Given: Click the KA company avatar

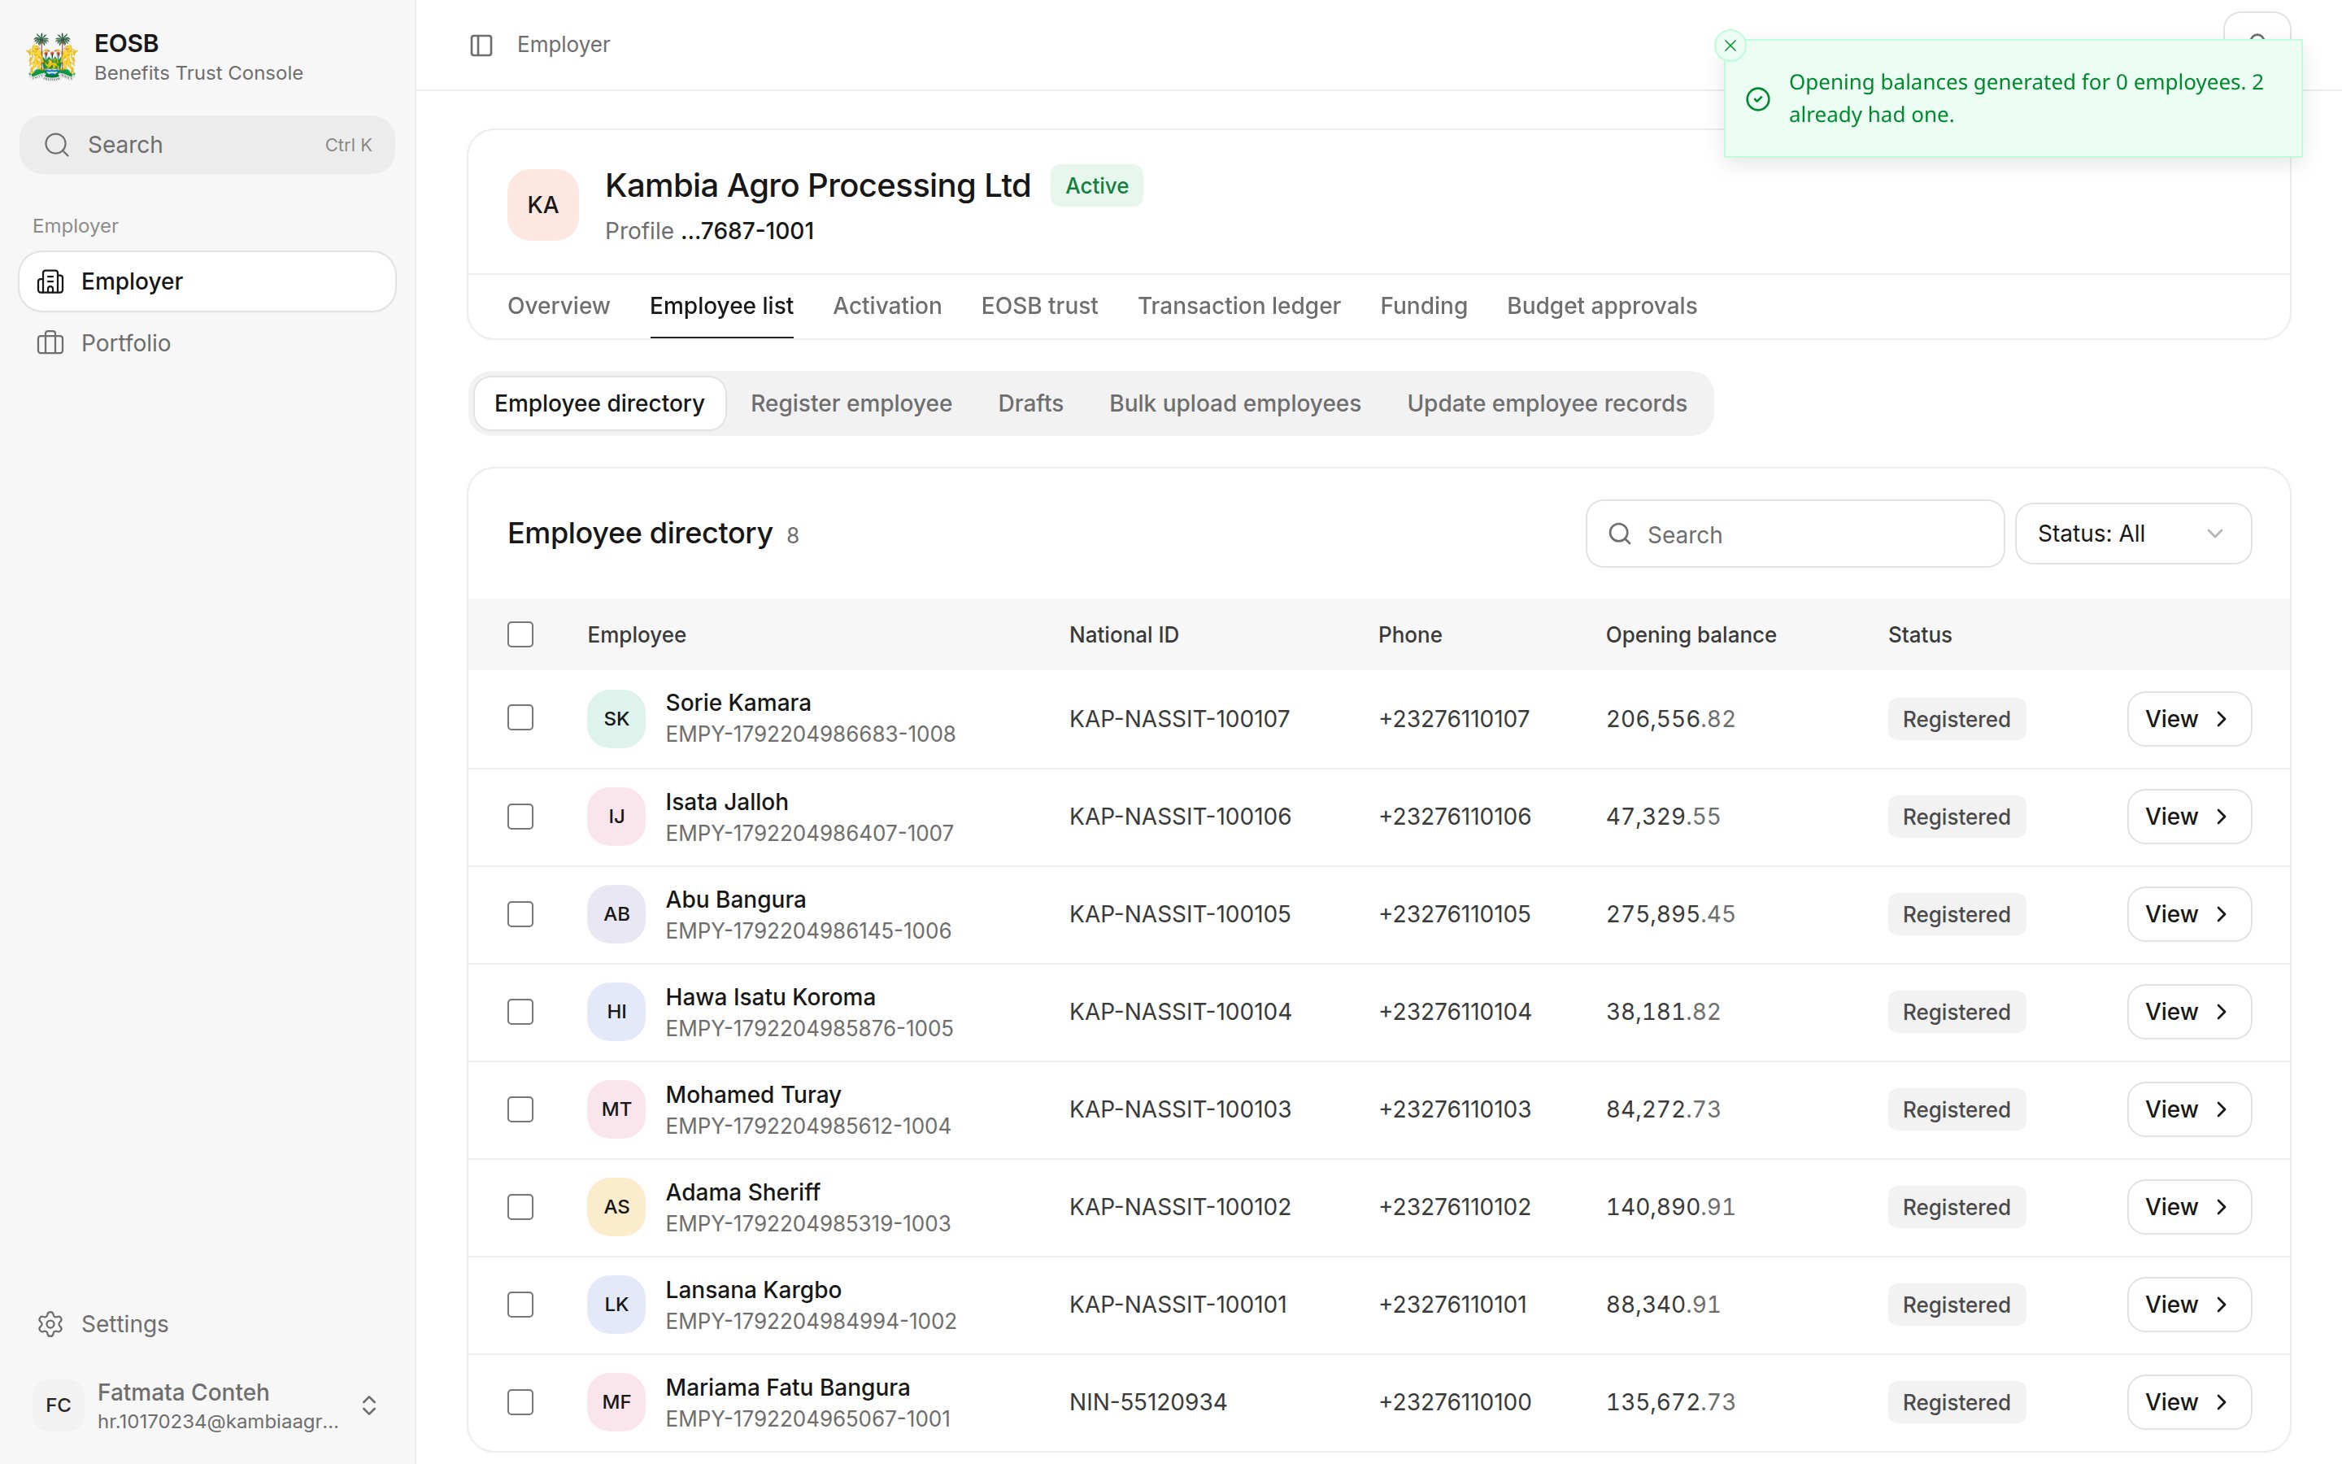Looking at the screenshot, I should 543,204.
